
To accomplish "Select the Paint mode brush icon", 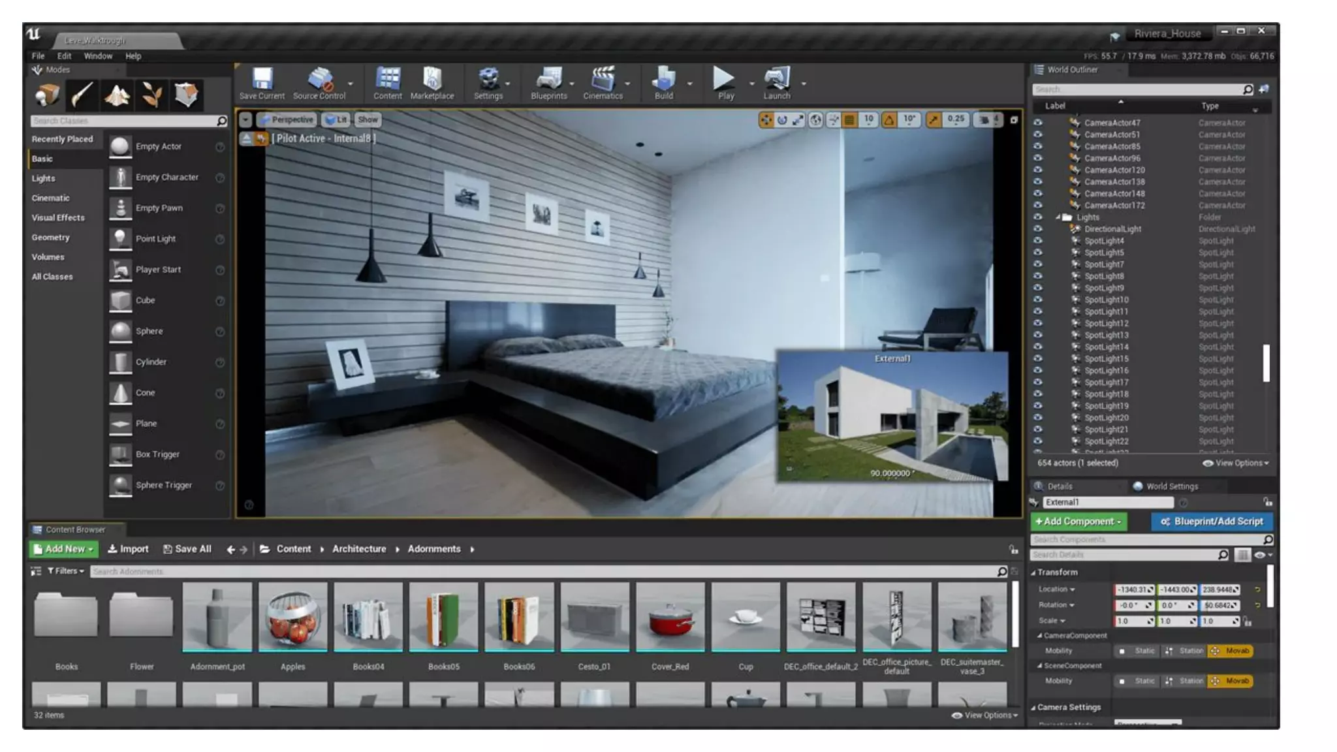I will click(x=82, y=95).
